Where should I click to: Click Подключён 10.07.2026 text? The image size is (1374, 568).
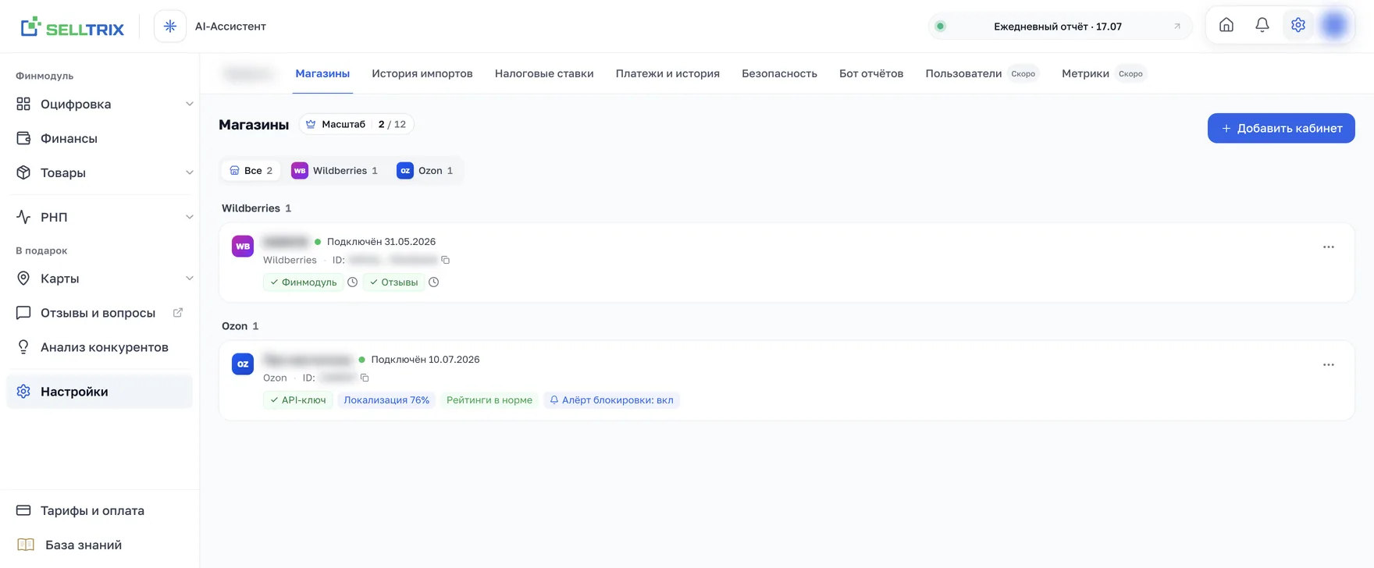point(425,360)
